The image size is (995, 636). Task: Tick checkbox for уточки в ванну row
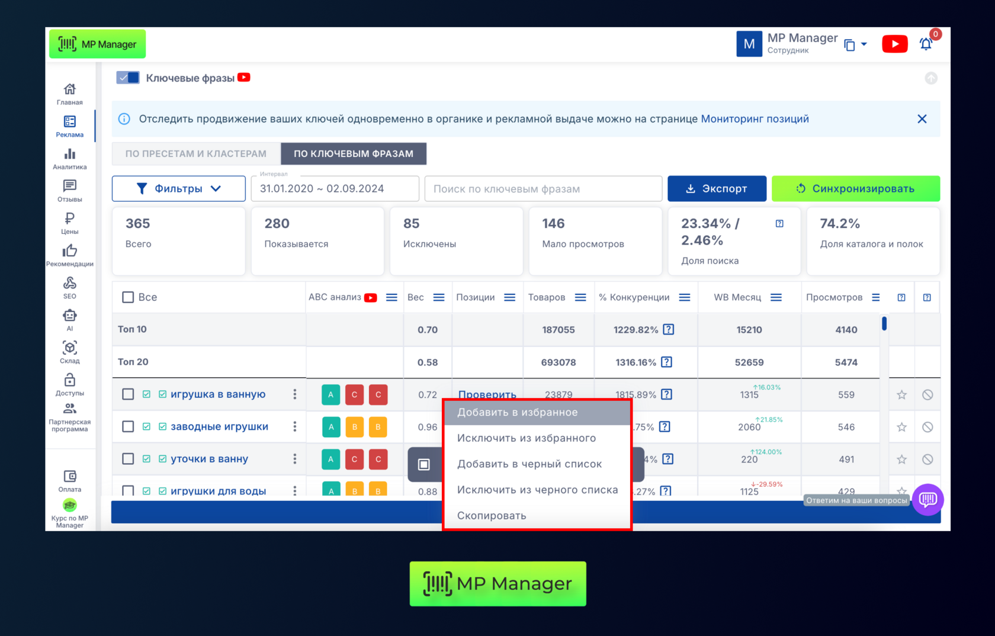pyautogui.click(x=128, y=459)
